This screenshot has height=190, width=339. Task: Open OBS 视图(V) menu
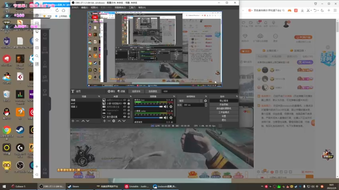[x=94, y=8]
